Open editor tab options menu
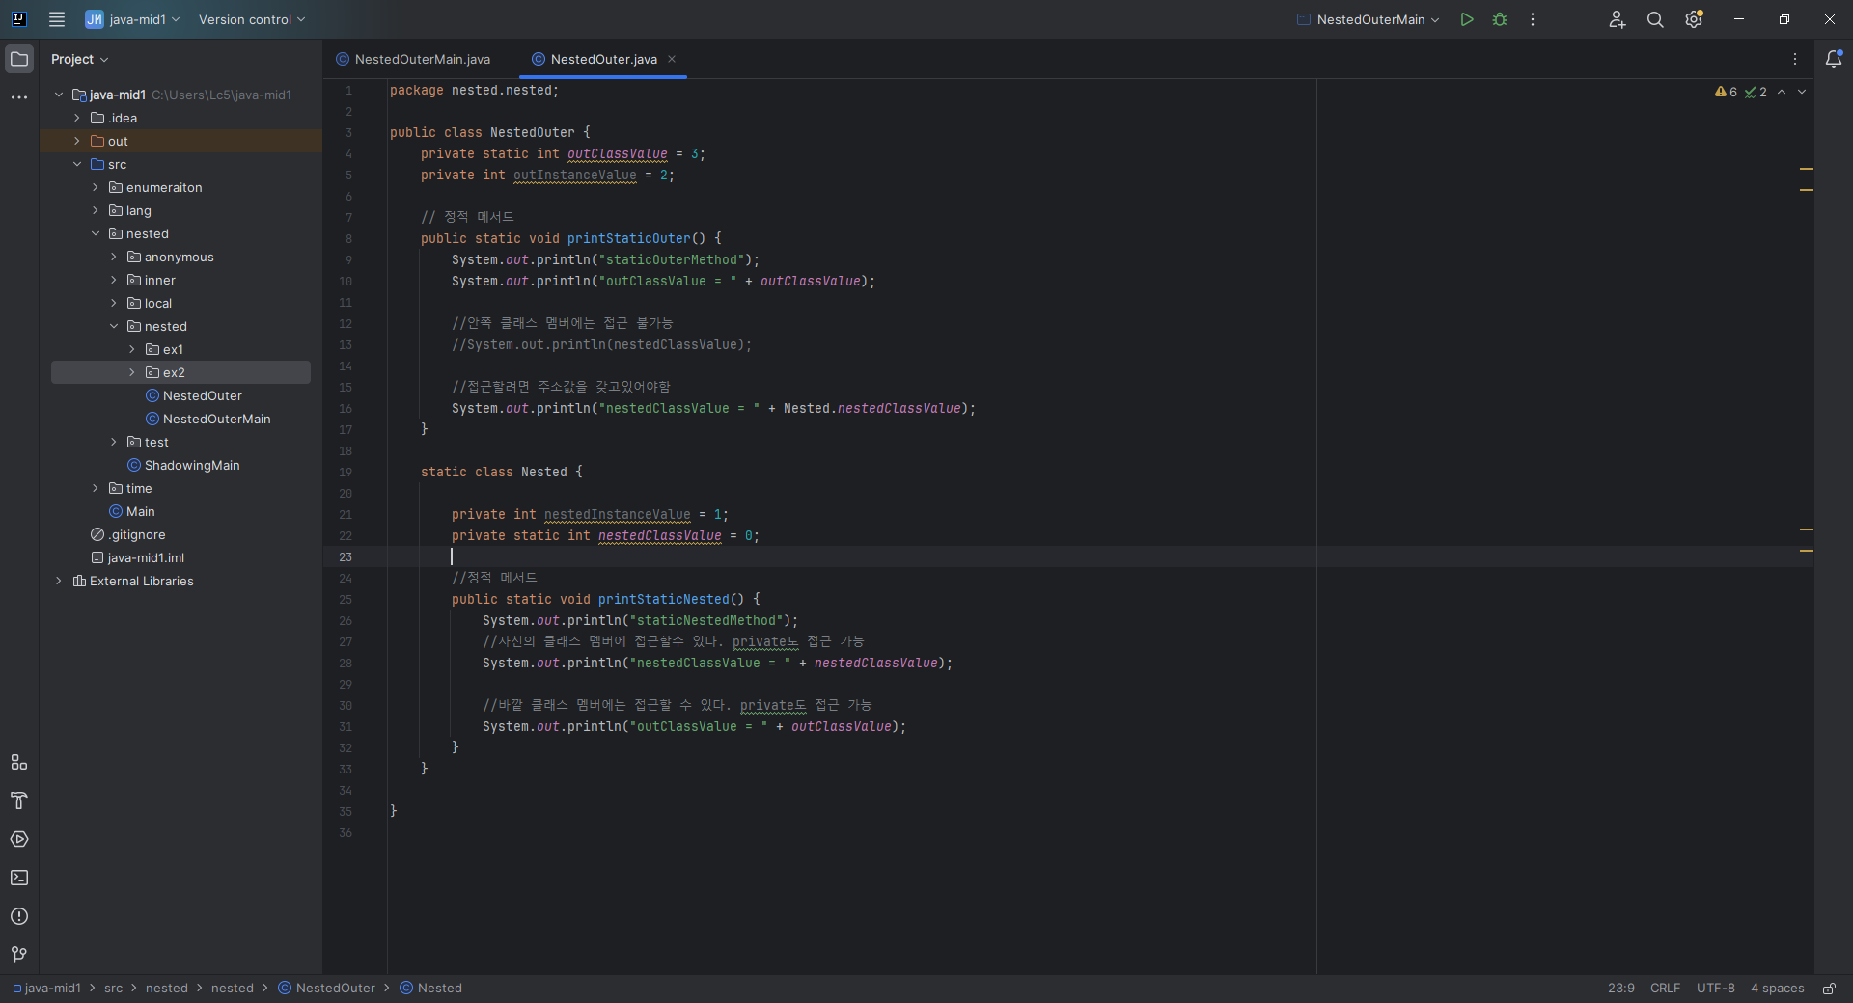This screenshot has height=1003, width=1853. click(1795, 59)
